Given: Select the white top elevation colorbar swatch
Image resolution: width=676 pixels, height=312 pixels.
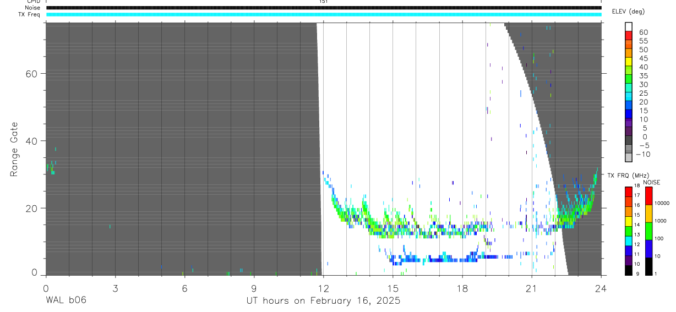Looking at the screenshot, I should (x=629, y=26).
